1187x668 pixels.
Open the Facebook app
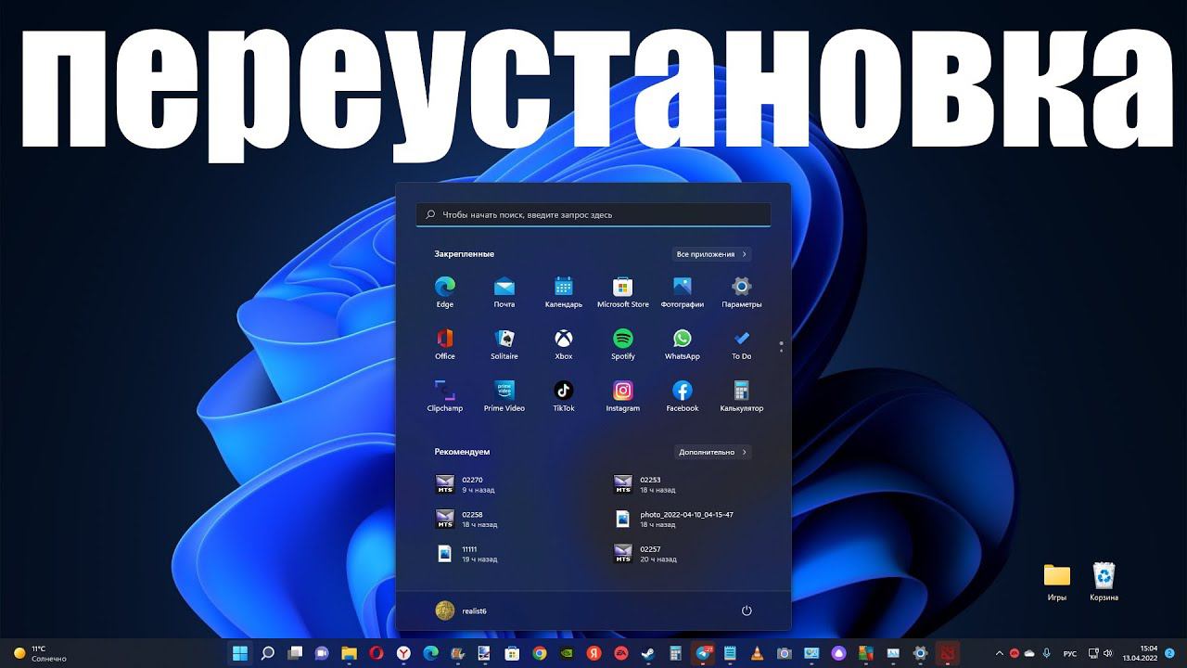[683, 395]
